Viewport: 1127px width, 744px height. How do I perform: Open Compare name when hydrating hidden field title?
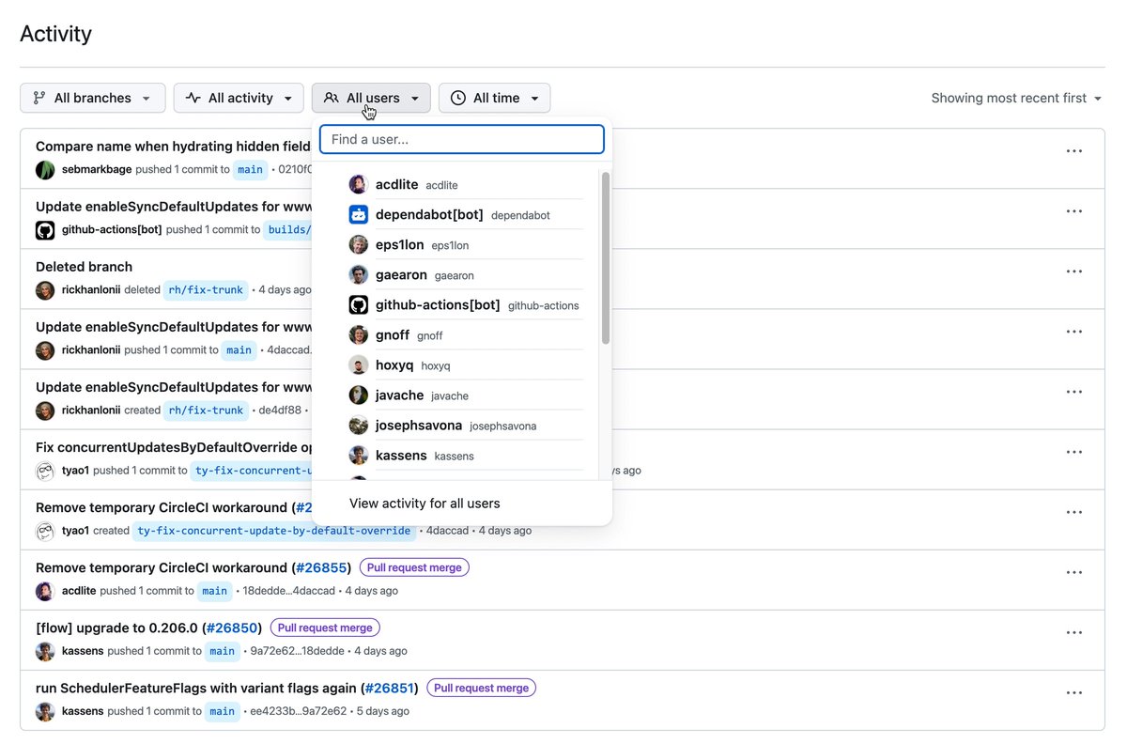click(174, 147)
